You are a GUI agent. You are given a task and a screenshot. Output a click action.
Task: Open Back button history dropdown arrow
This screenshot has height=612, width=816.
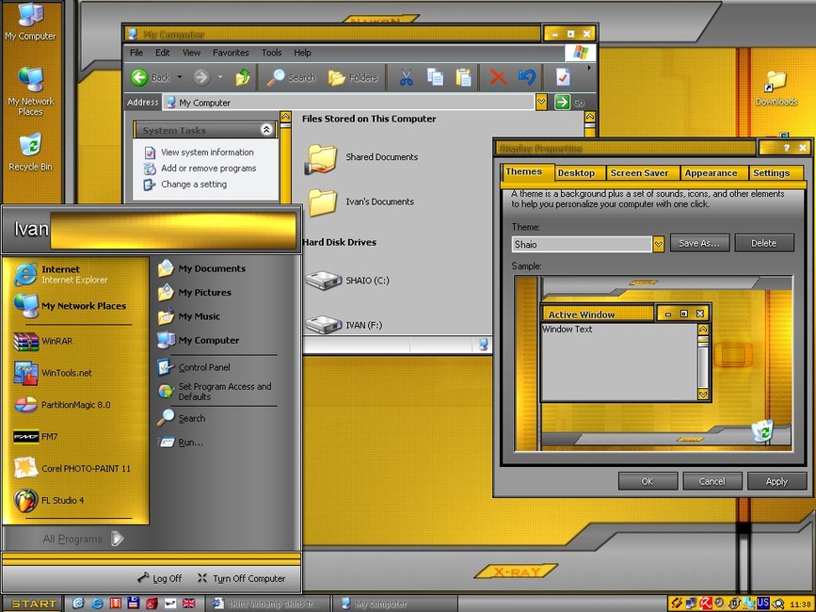click(180, 77)
